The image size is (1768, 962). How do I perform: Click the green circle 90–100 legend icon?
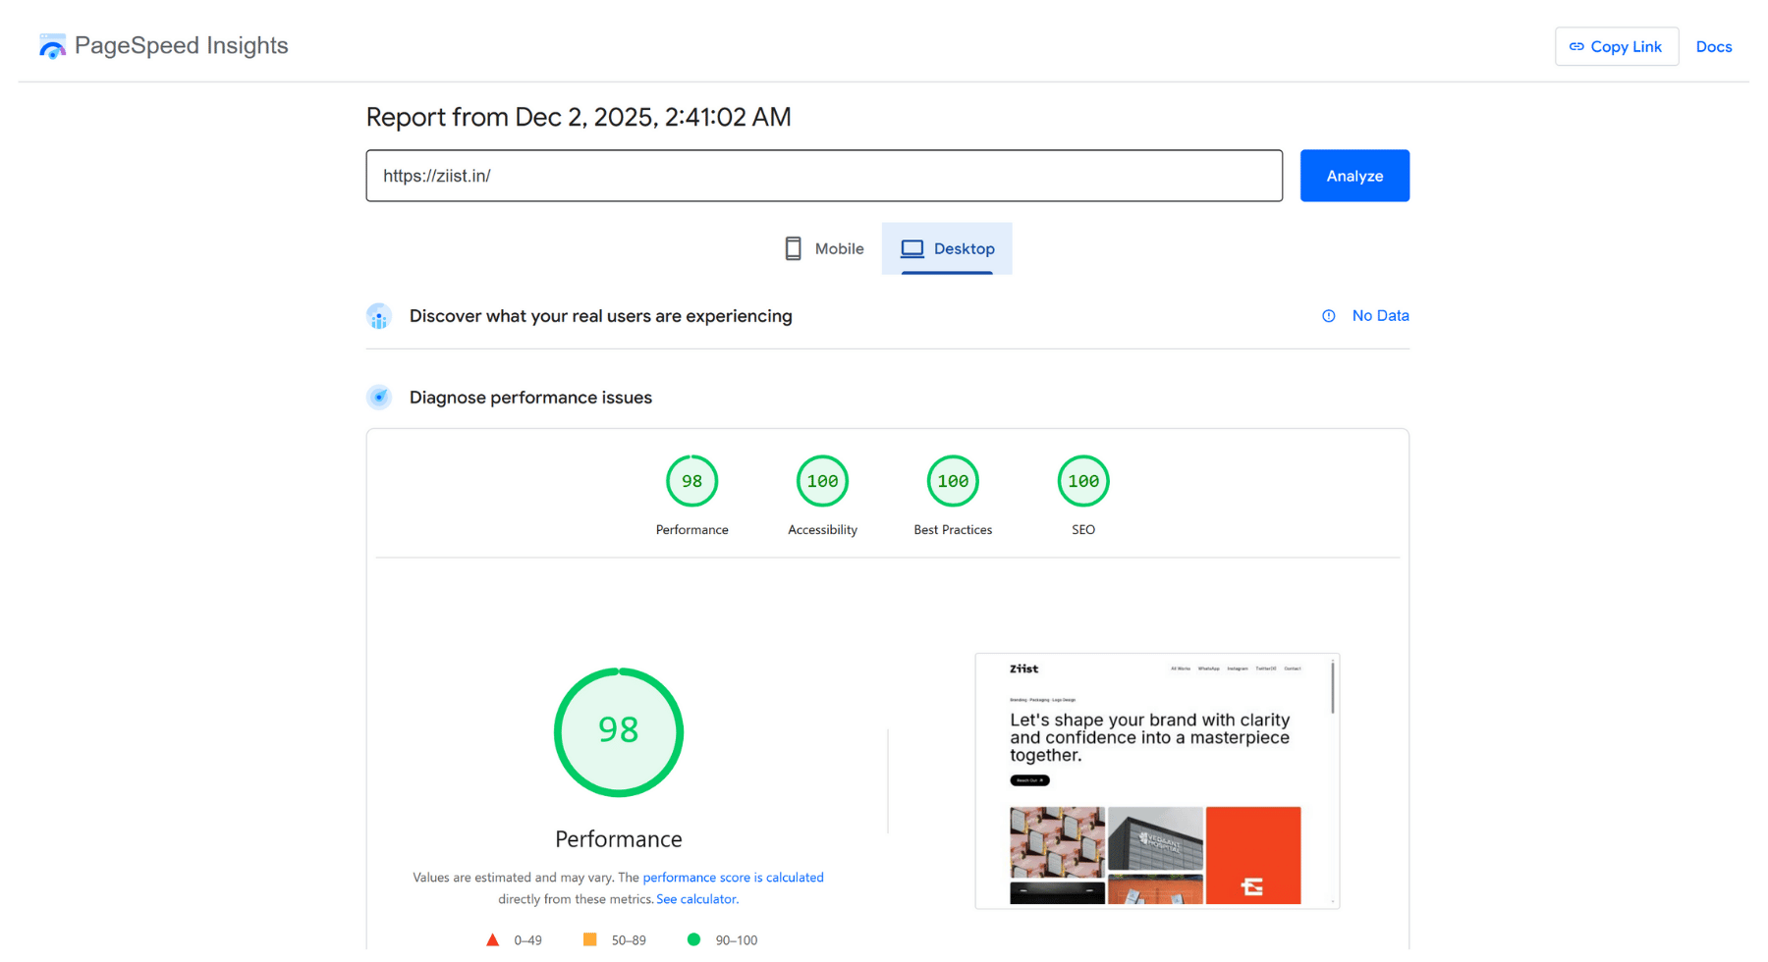(693, 939)
